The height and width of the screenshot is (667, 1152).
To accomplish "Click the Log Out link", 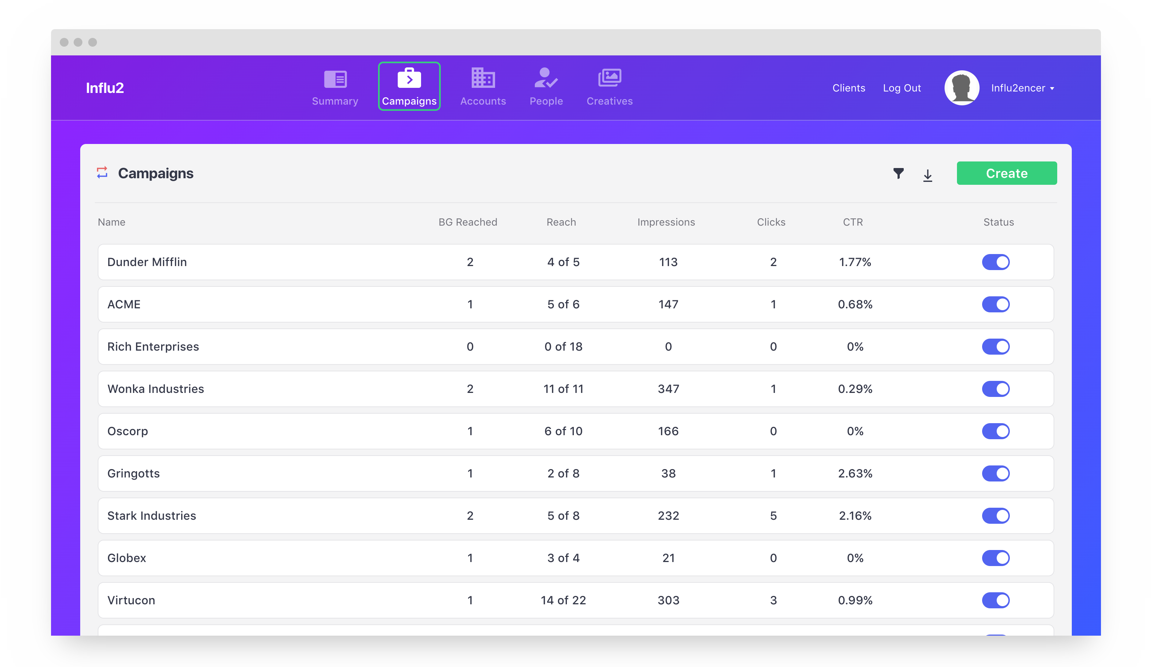I will pos(902,88).
